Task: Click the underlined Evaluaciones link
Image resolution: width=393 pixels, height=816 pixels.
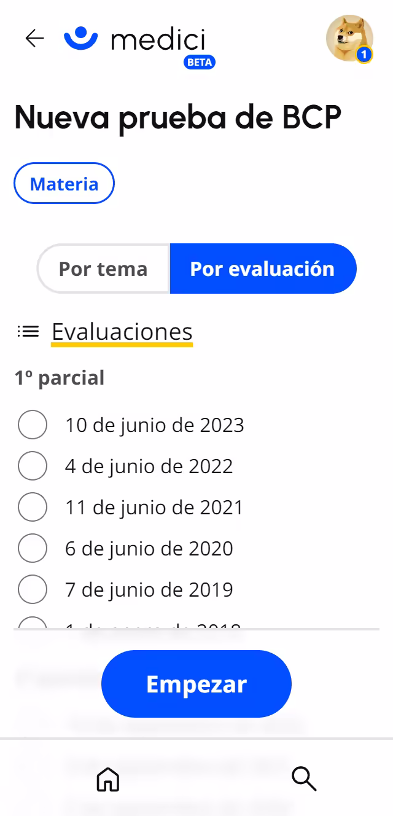Action: [x=121, y=332]
